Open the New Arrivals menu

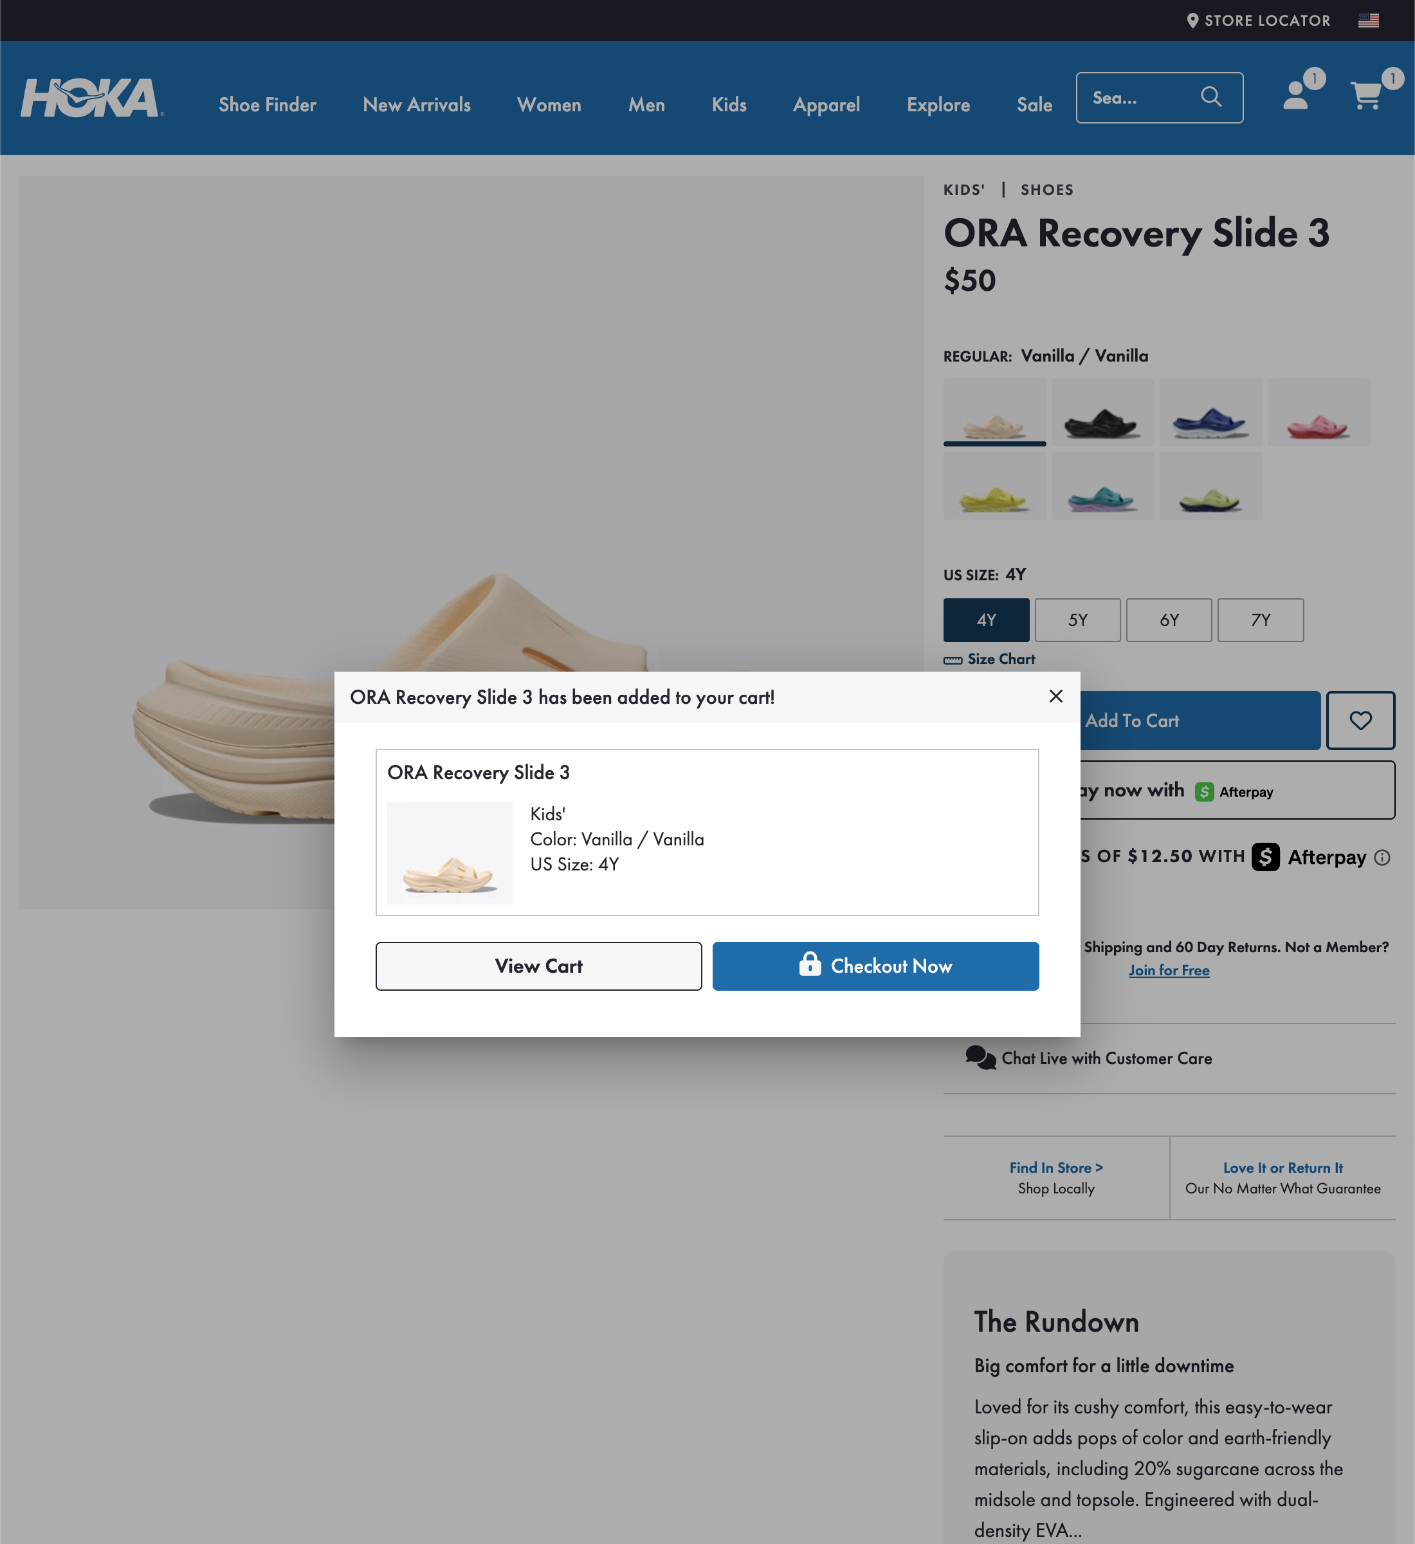point(417,105)
